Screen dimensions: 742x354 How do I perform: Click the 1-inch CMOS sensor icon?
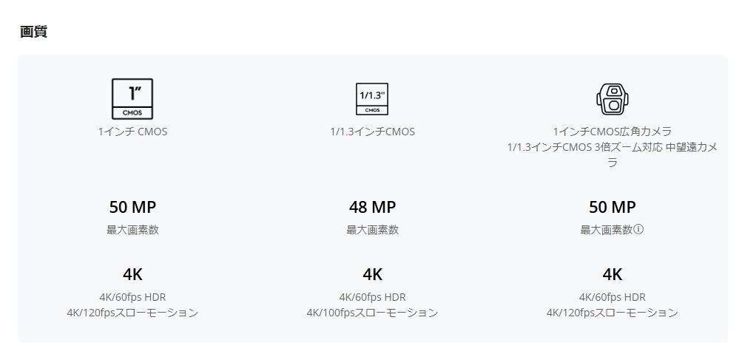[132, 99]
